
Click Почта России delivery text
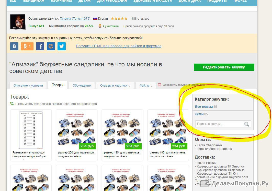207,163
